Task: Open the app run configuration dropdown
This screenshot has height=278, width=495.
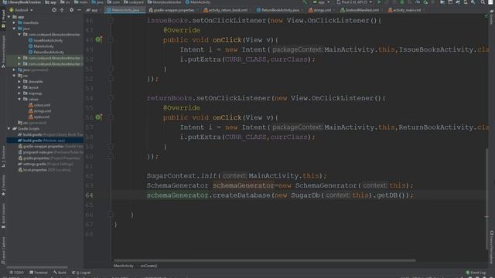Action: pyautogui.click(x=322, y=2)
